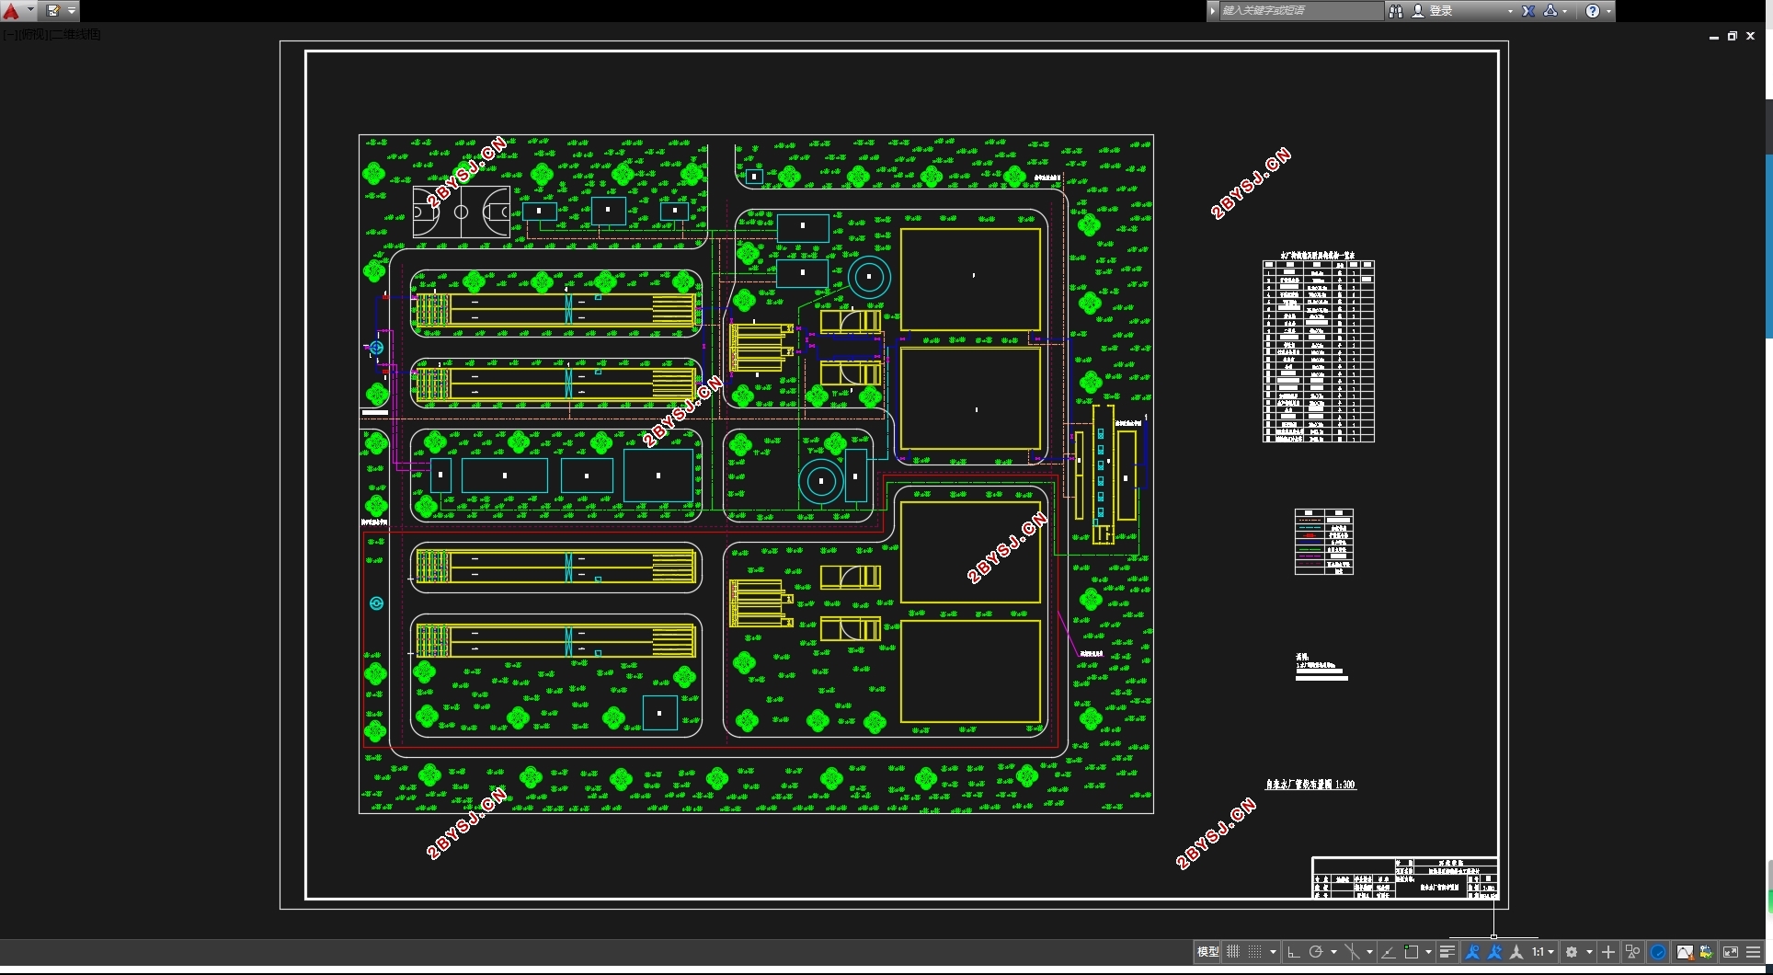Viewport: 1773px width, 975px height.
Task: Toggle lineweight display icon
Action: click(x=1447, y=952)
